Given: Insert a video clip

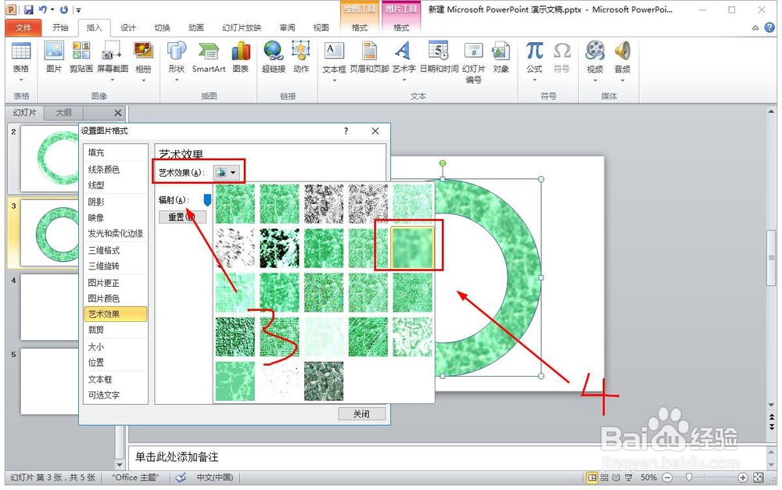Looking at the screenshot, I should [594, 59].
